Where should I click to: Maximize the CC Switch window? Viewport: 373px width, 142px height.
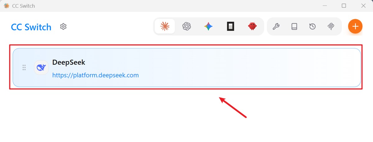[x=344, y=6]
